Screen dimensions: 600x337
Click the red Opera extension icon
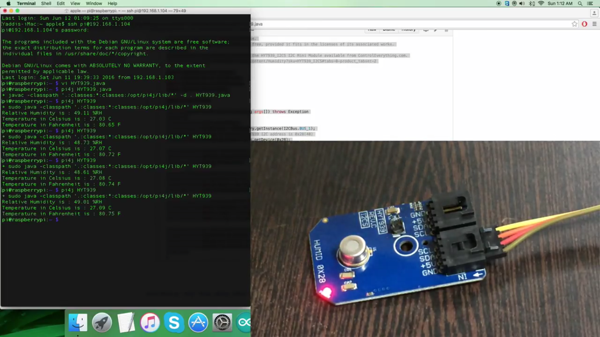coord(585,24)
